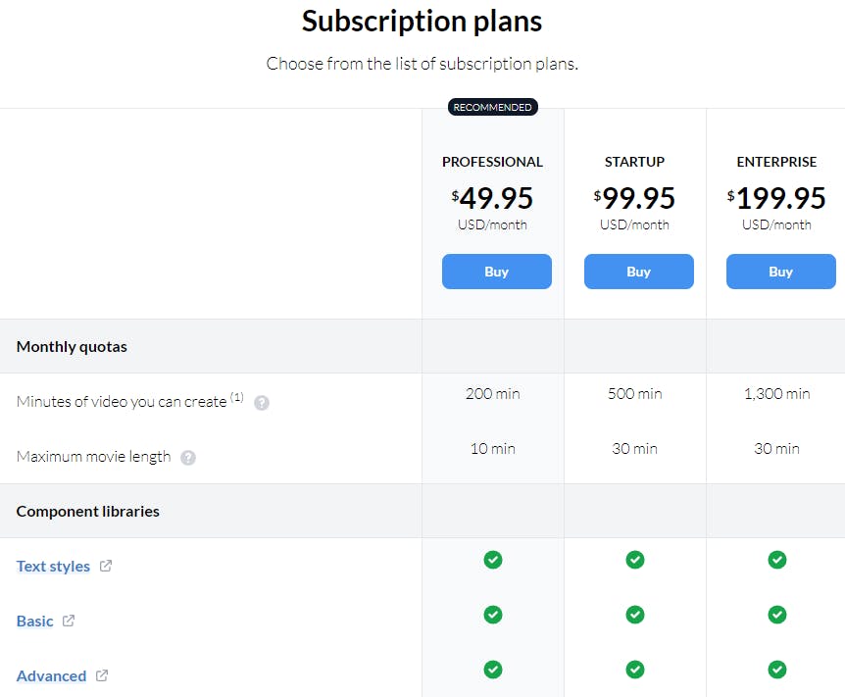The image size is (845, 697).
Task: Click the help icon beside Minutes of video
Action: click(x=262, y=403)
